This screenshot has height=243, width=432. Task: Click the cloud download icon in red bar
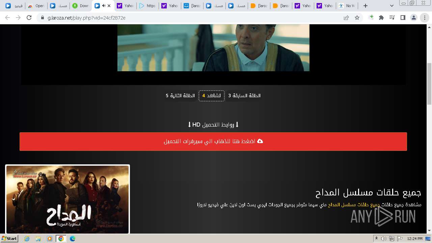tap(260, 141)
